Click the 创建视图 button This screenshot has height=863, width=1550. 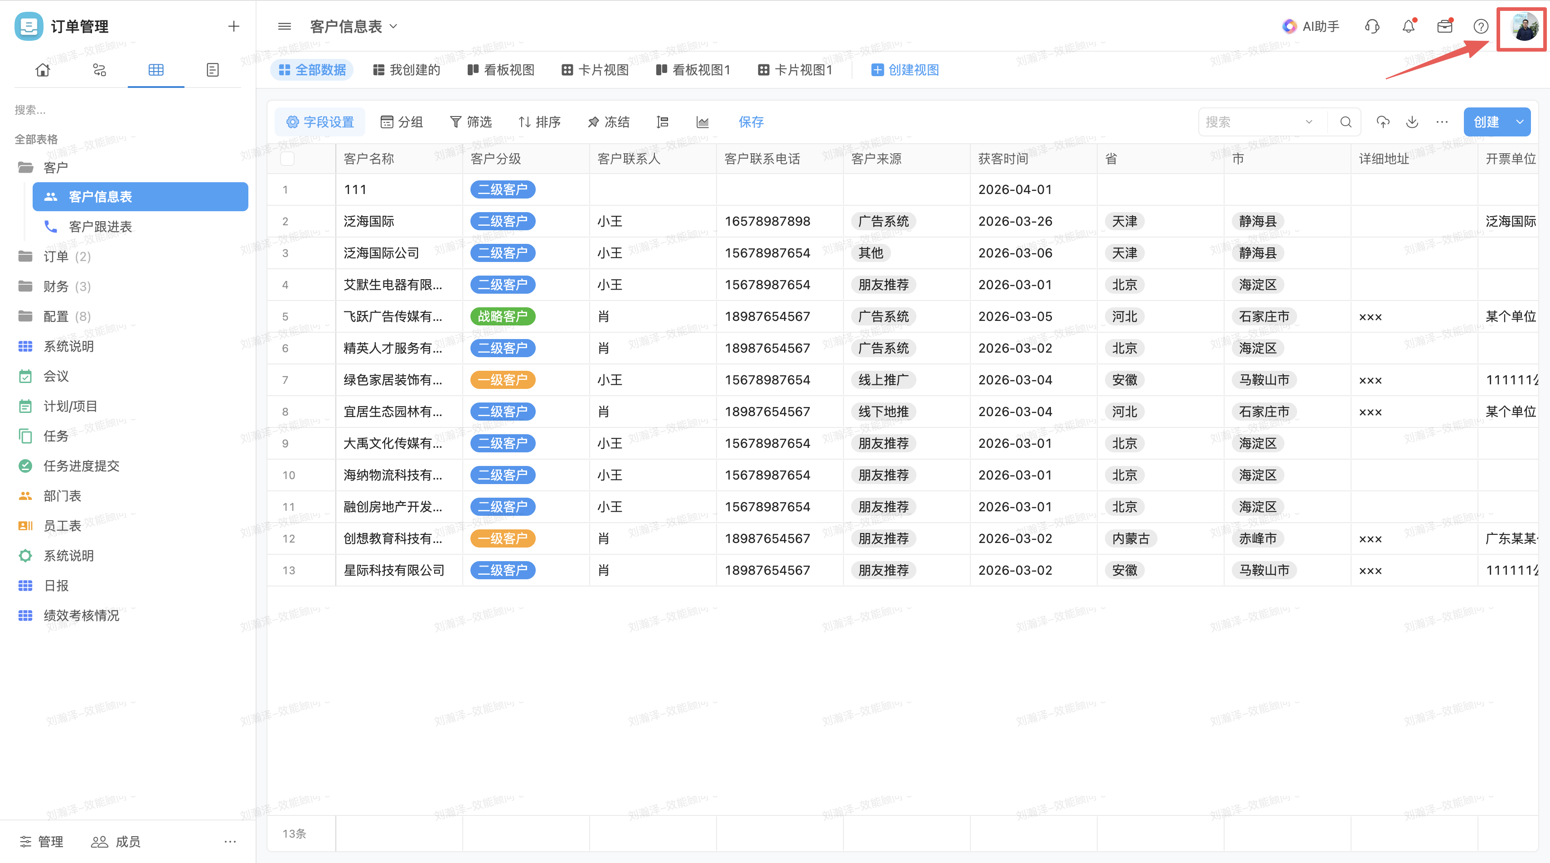click(x=905, y=70)
